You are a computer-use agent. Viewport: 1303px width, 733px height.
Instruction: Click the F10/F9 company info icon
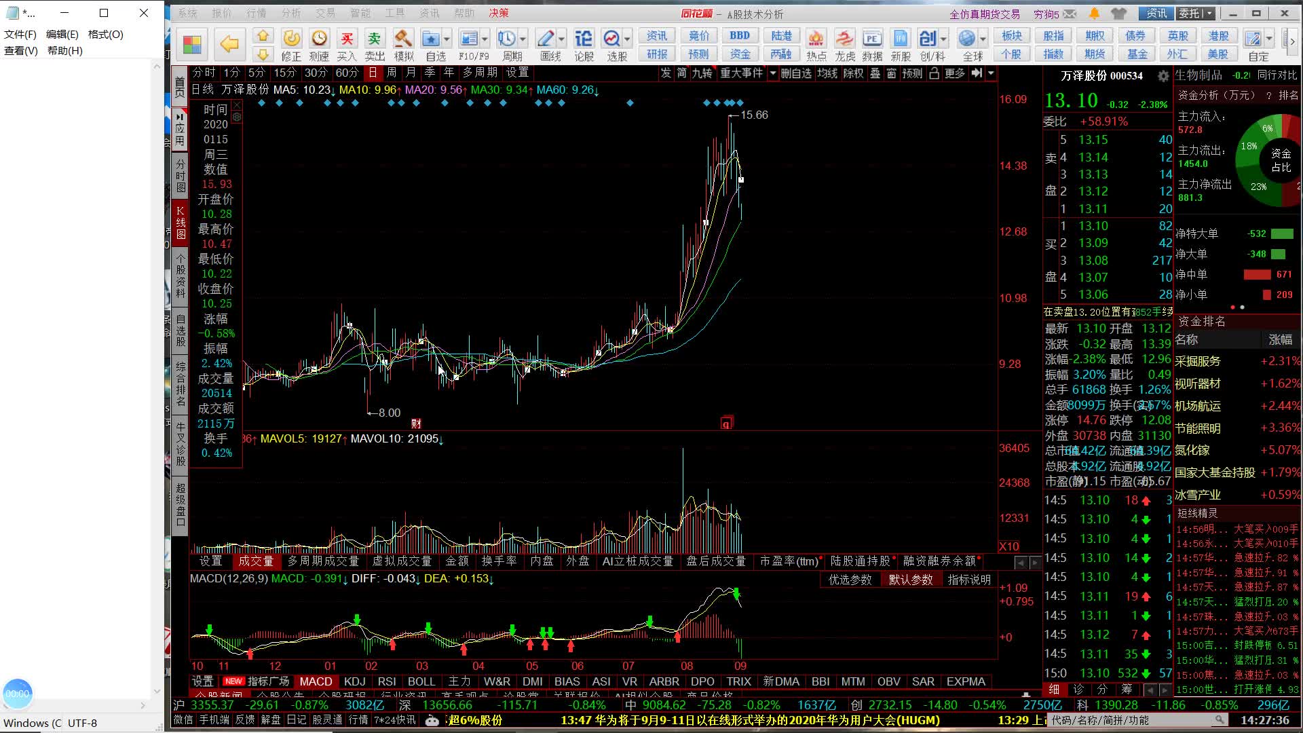point(468,39)
